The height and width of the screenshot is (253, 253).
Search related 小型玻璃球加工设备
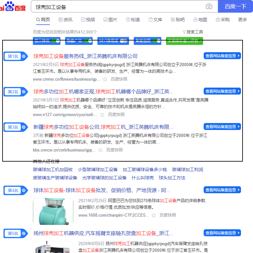[x=98, y=170]
